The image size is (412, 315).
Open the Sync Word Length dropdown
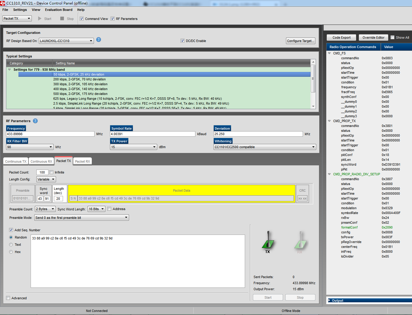(x=96, y=209)
